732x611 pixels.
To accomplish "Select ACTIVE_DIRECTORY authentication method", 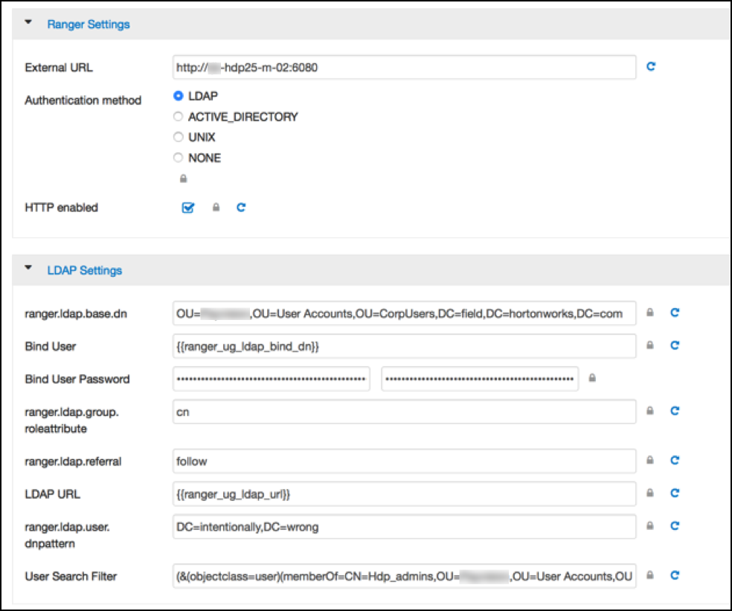I will coord(178,117).
